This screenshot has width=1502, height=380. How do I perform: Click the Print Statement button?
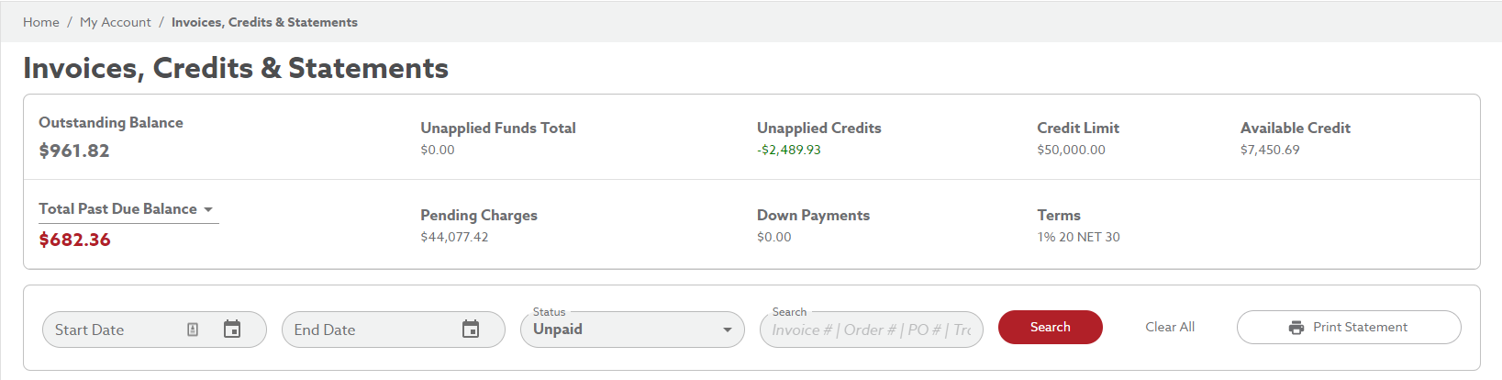coord(1349,328)
